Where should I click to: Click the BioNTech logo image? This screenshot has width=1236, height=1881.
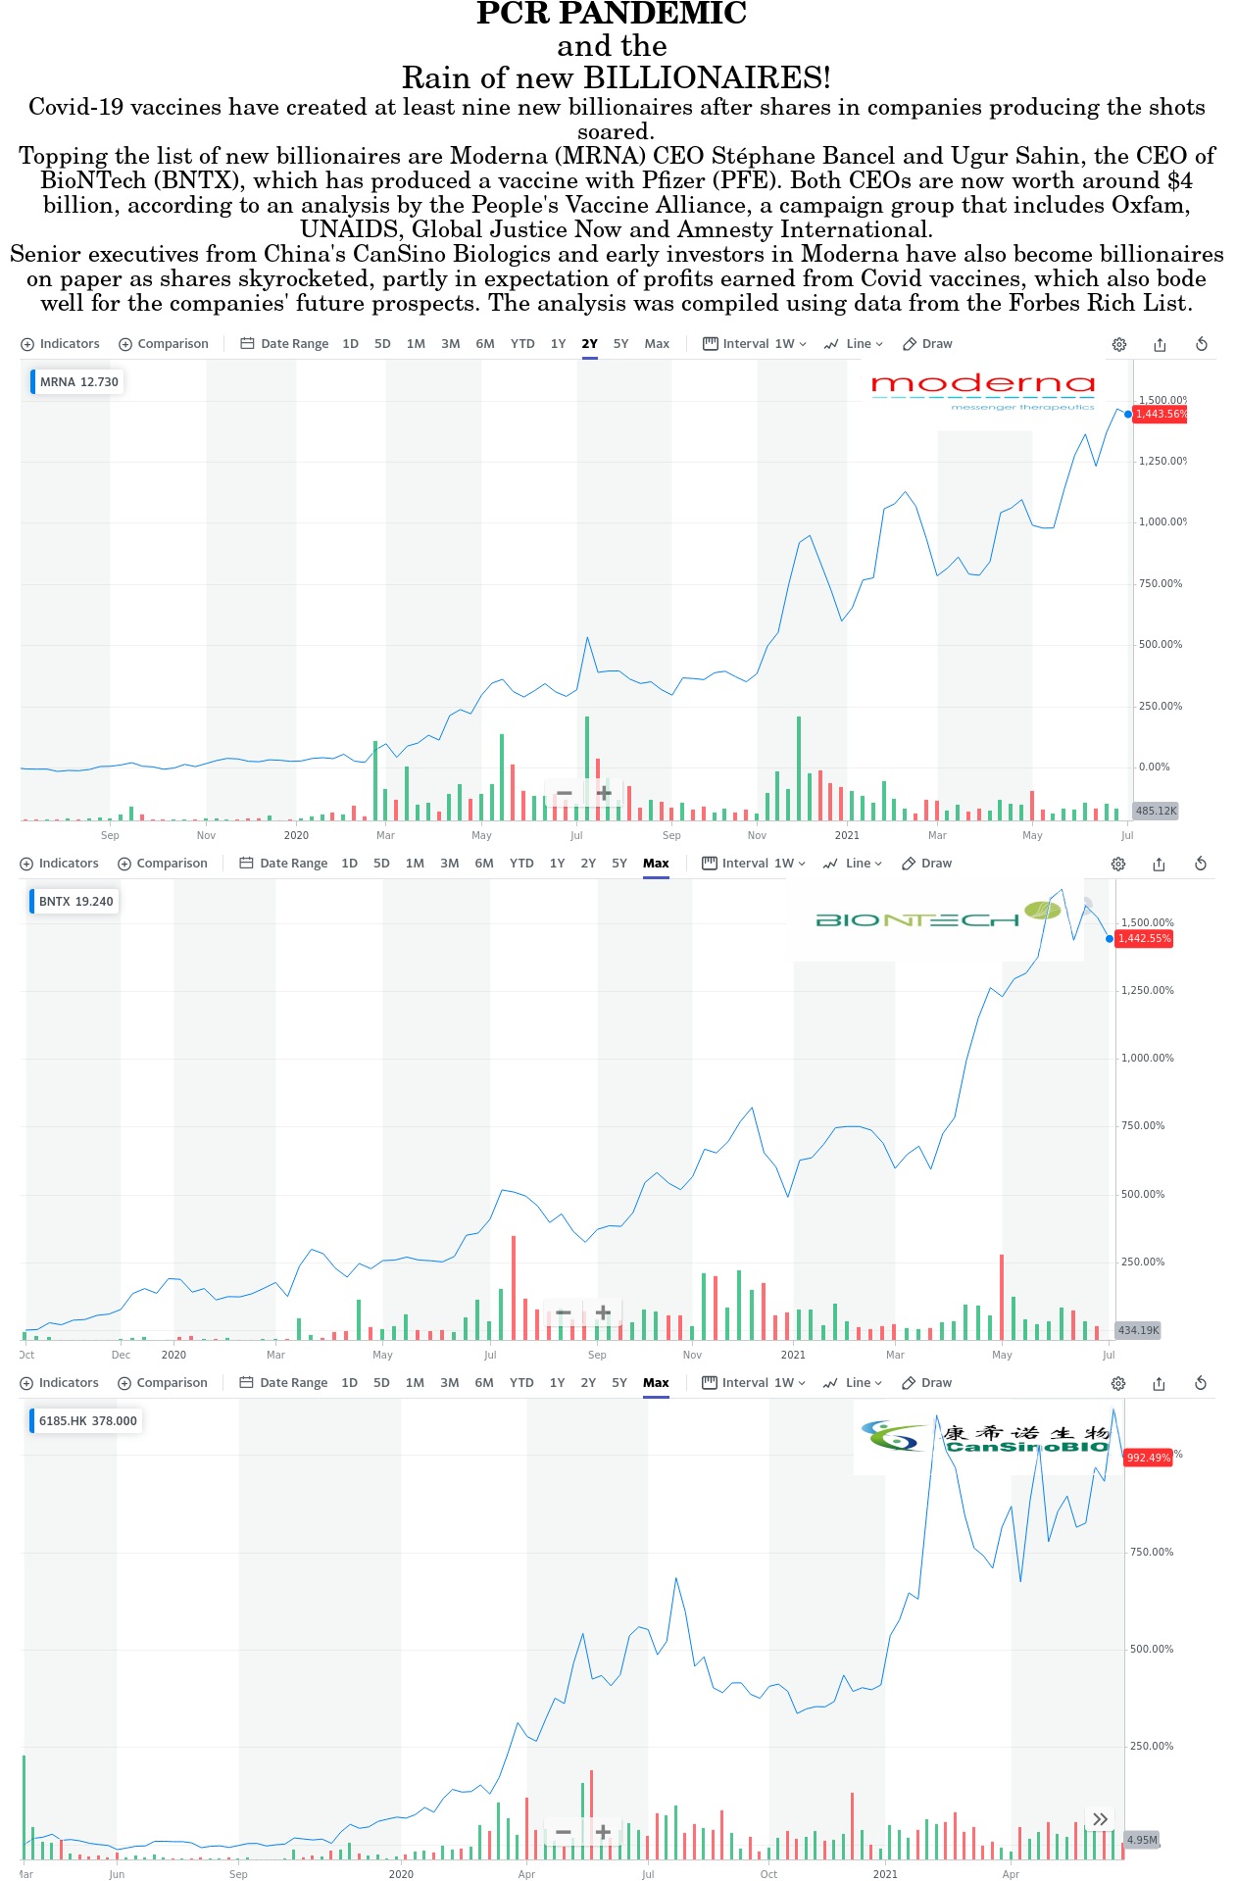point(939,914)
